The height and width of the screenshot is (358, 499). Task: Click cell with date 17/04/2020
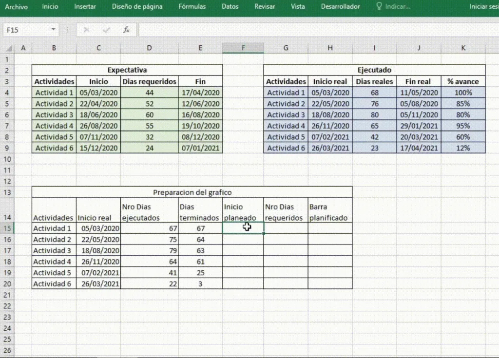click(200, 93)
